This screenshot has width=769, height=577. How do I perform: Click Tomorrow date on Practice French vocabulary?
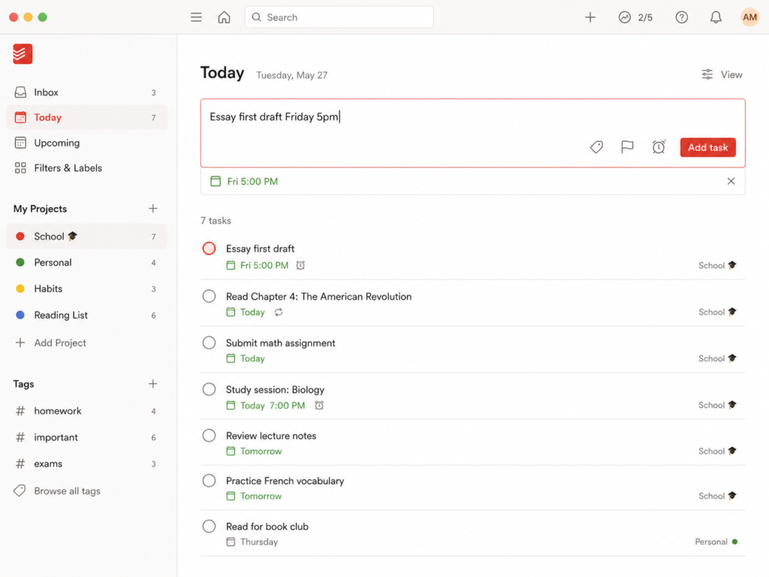(254, 496)
